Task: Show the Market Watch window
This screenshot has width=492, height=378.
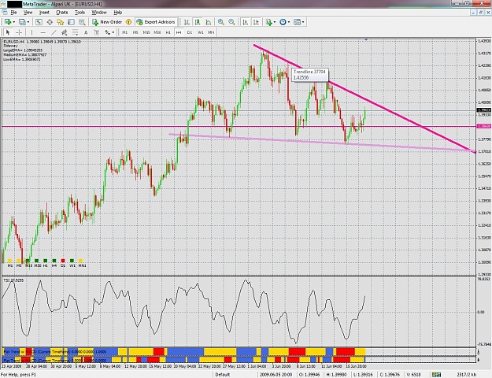Action: click(x=39, y=22)
